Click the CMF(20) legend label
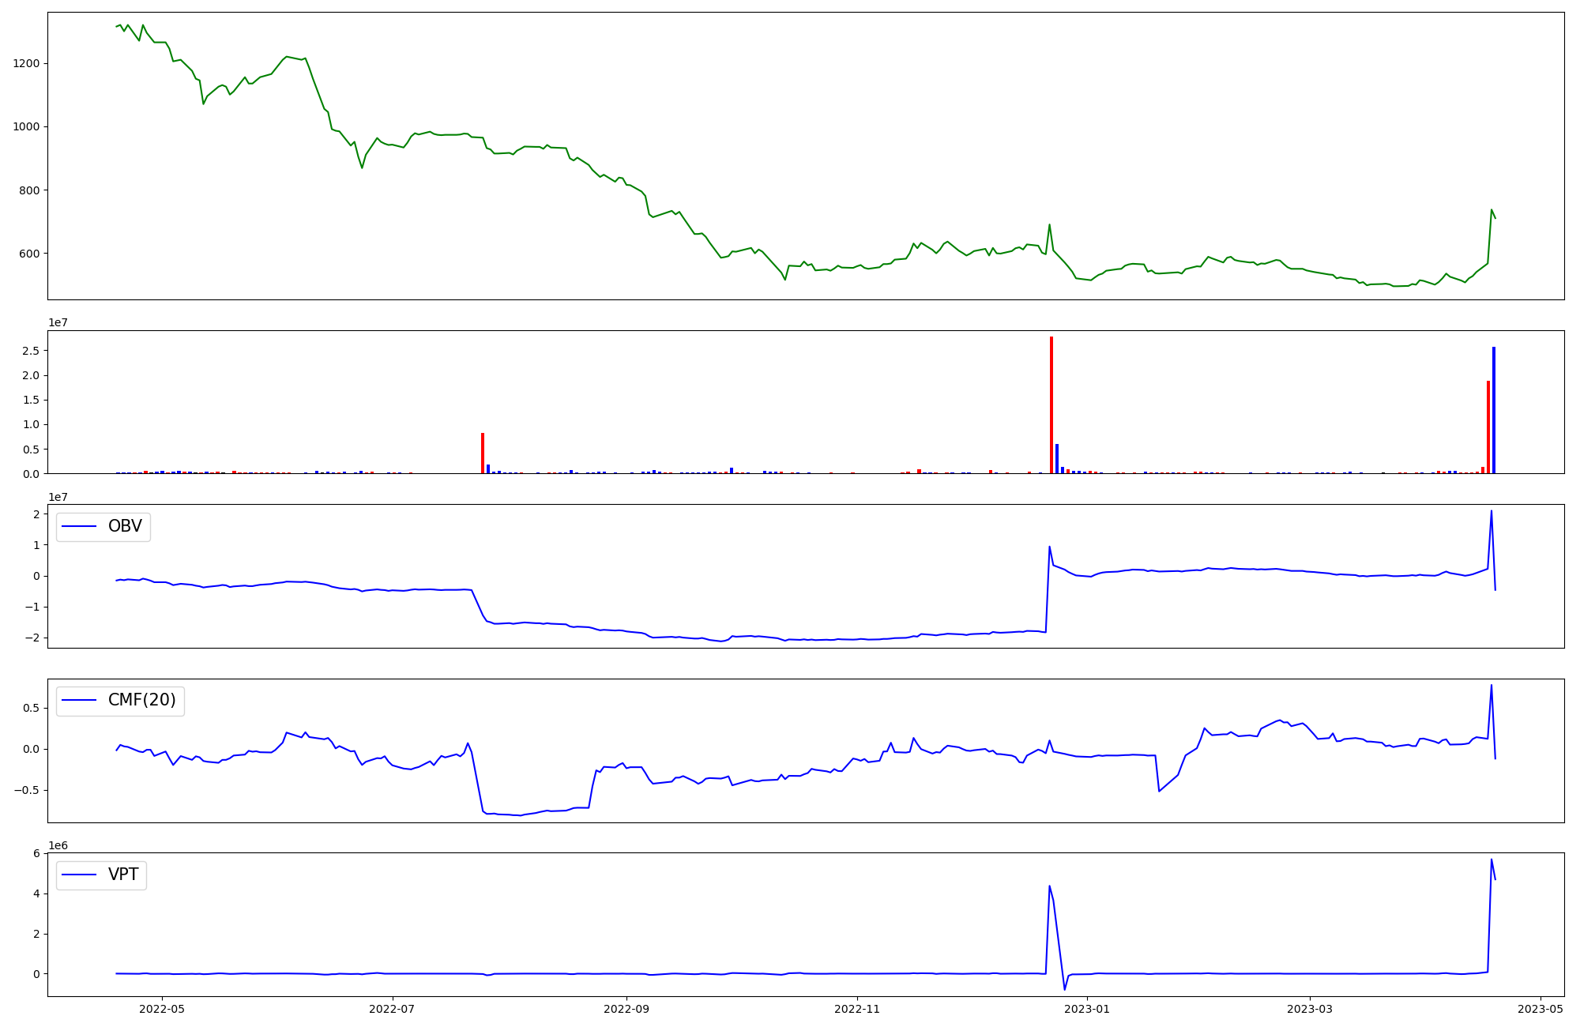Screen dimensions: 1580x1027 click(x=141, y=701)
